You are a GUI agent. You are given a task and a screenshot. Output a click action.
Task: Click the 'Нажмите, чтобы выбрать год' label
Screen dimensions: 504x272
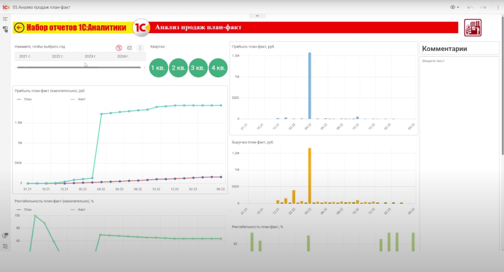pos(40,46)
